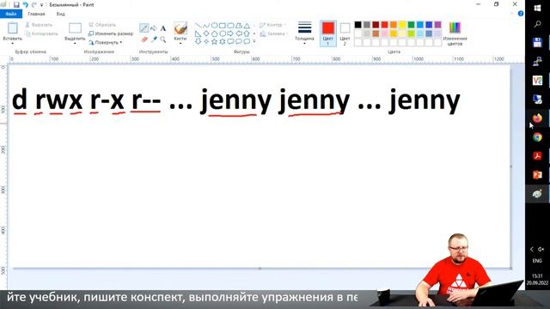Open Adobe Acrobat from the taskbar

537,155
